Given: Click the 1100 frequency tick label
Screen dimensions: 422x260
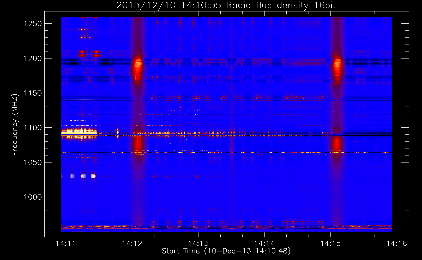Looking at the screenshot, I should (33, 128).
